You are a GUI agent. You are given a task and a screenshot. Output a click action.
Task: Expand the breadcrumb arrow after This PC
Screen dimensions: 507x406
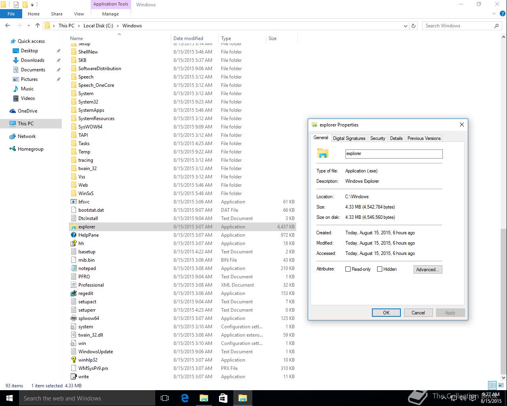78,26
